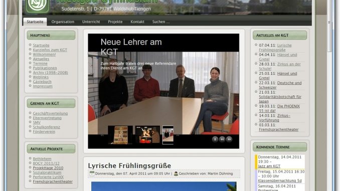340x191 pixels.
Task: Open the Startseite tab
Action: coord(35,22)
